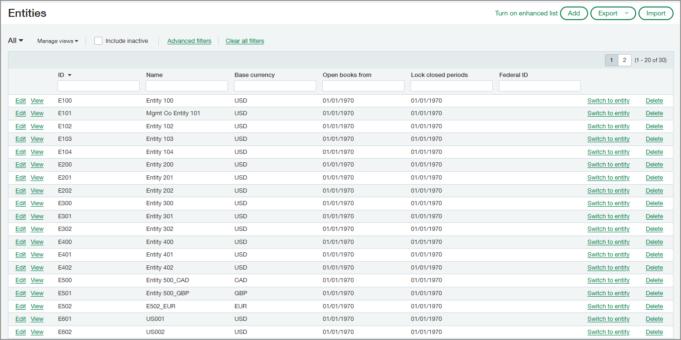Image resolution: width=681 pixels, height=340 pixels.
Task: Edit entity E100
Action: (21, 100)
